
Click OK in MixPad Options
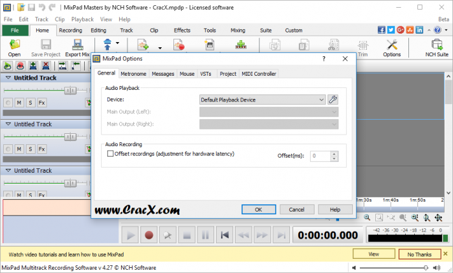point(259,210)
